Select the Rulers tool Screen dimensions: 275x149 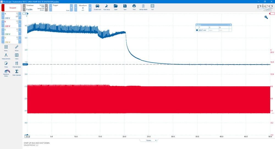[16, 48]
